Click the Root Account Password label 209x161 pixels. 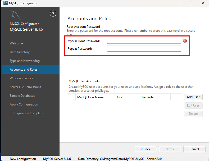(x=83, y=27)
